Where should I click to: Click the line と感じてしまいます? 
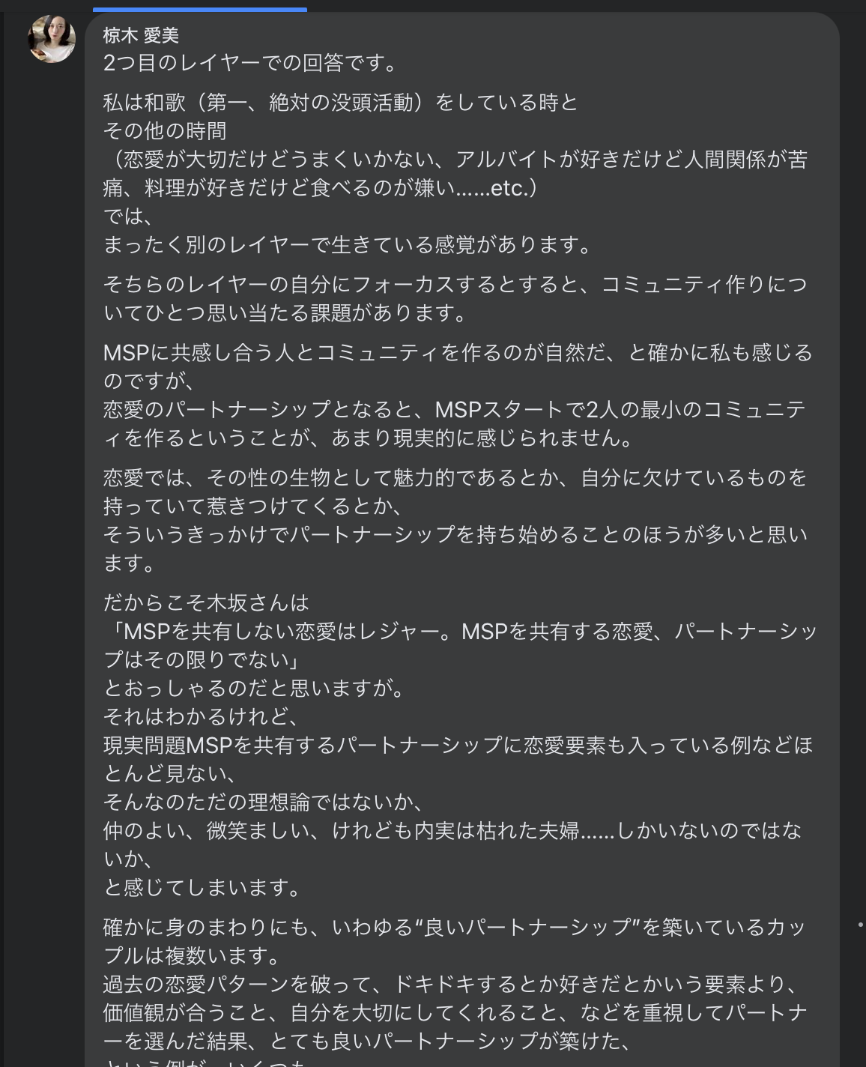click(x=202, y=888)
